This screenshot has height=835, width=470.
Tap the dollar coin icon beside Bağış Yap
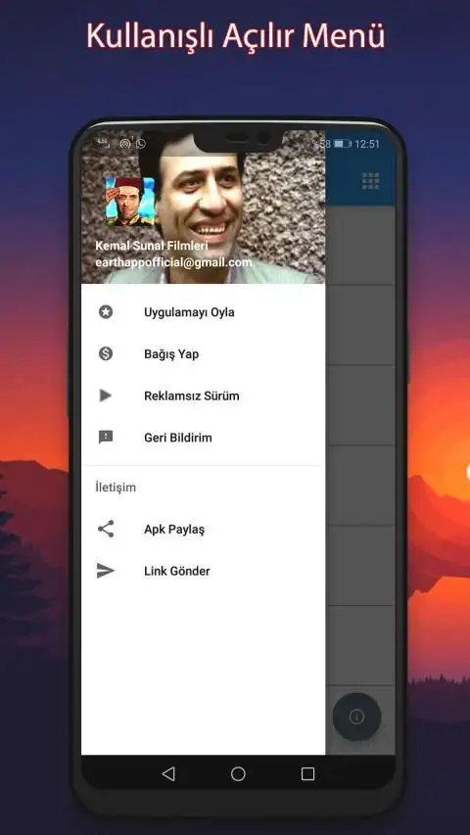coord(106,353)
